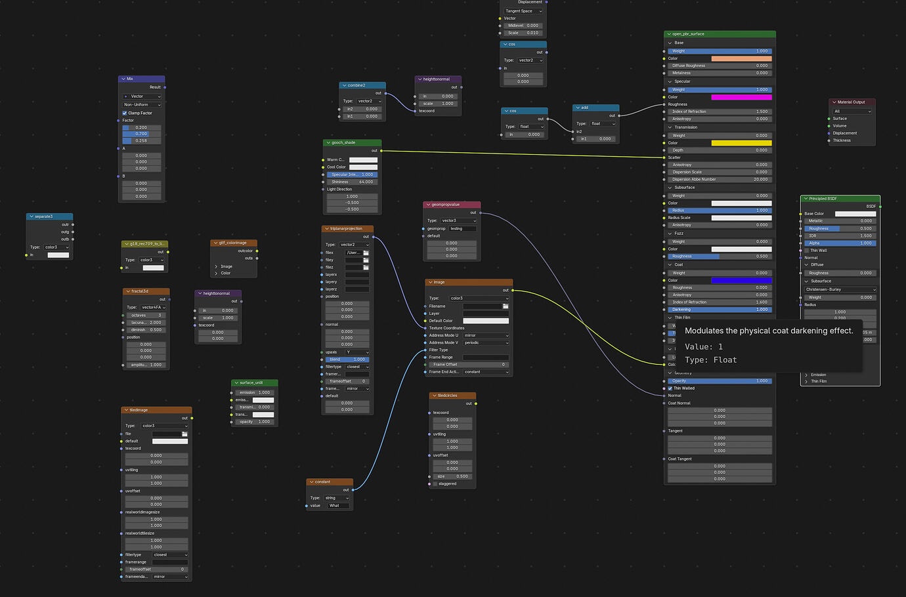Screen dimensions: 906x597
Task: Open the Vector data type dropdown in Mix
Action: click(142, 96)
